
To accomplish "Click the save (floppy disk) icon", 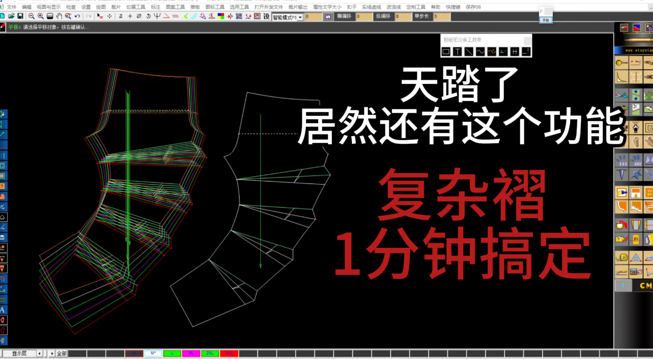I will [x=21, y=16].
